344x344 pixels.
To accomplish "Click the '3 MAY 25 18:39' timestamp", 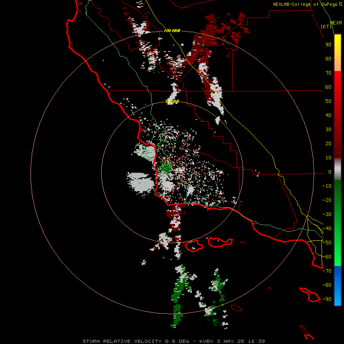I will point(241,341).
